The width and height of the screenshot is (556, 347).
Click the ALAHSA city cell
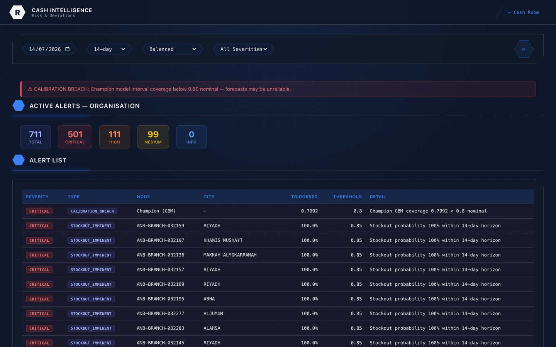(x=212, y=328)
